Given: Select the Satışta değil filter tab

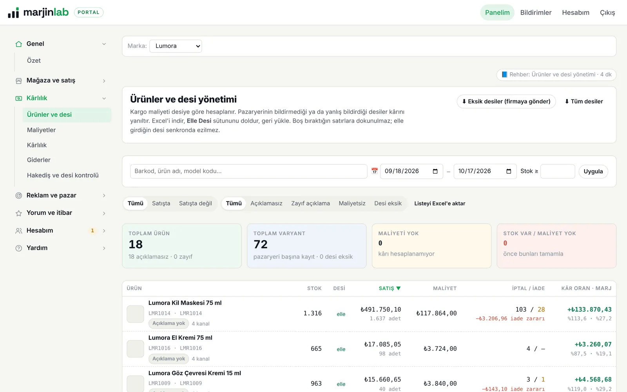Looking at the screenshot, I should click(x=196, y=203).
